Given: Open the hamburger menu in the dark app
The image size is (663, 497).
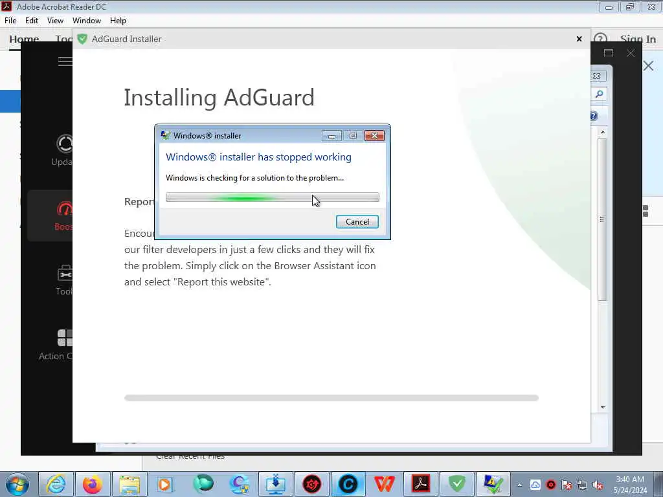Looking at the screenshot, I should (65, 61).
